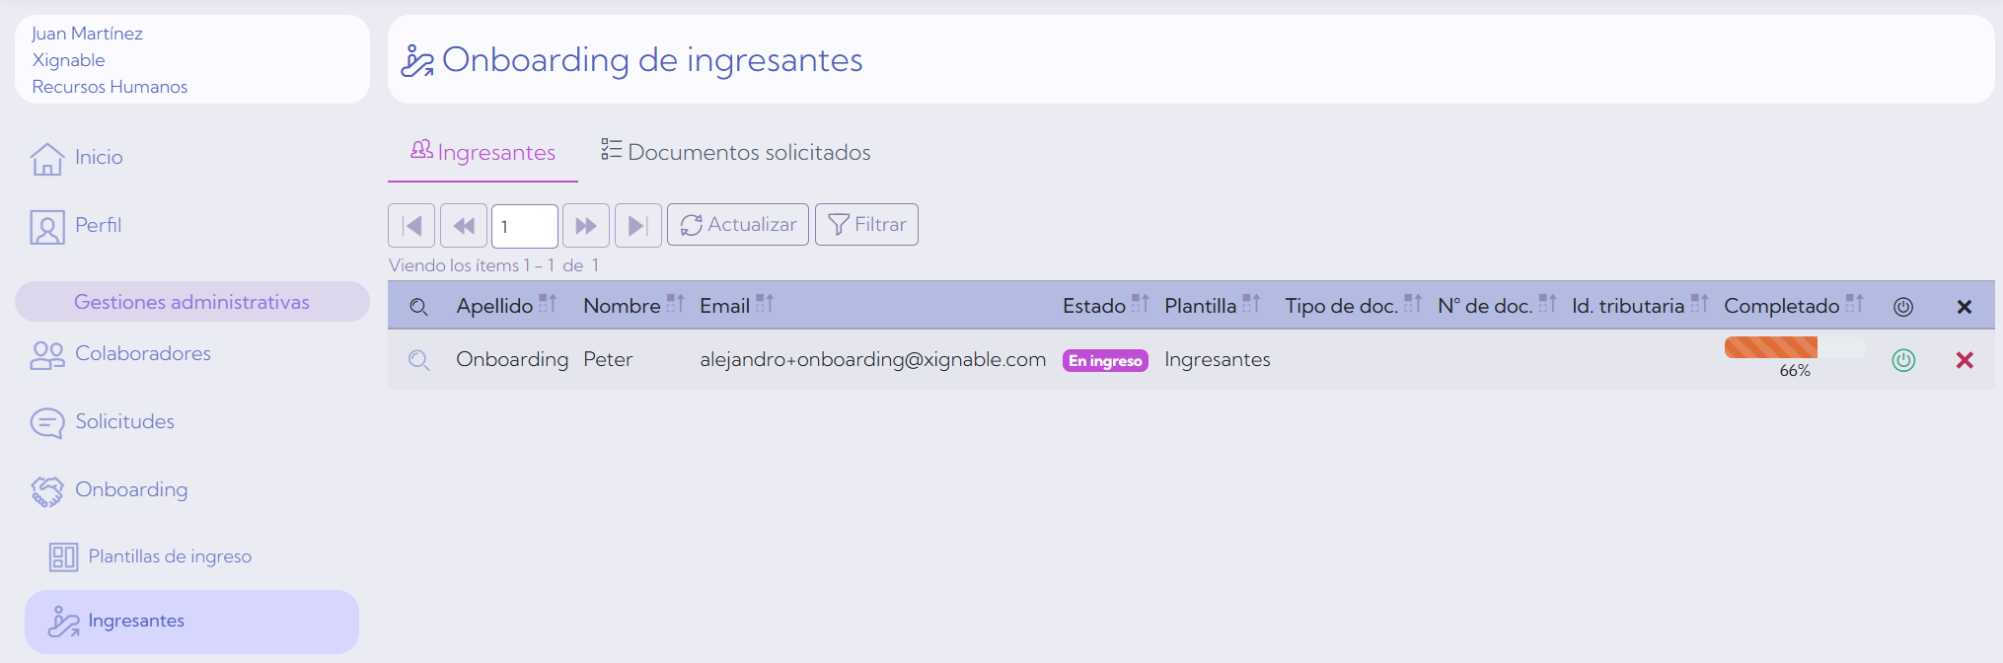The height and width of the screenshot is (663, 2003).
Task: Click the magnifier icon in table header
Action: (418, 307)
